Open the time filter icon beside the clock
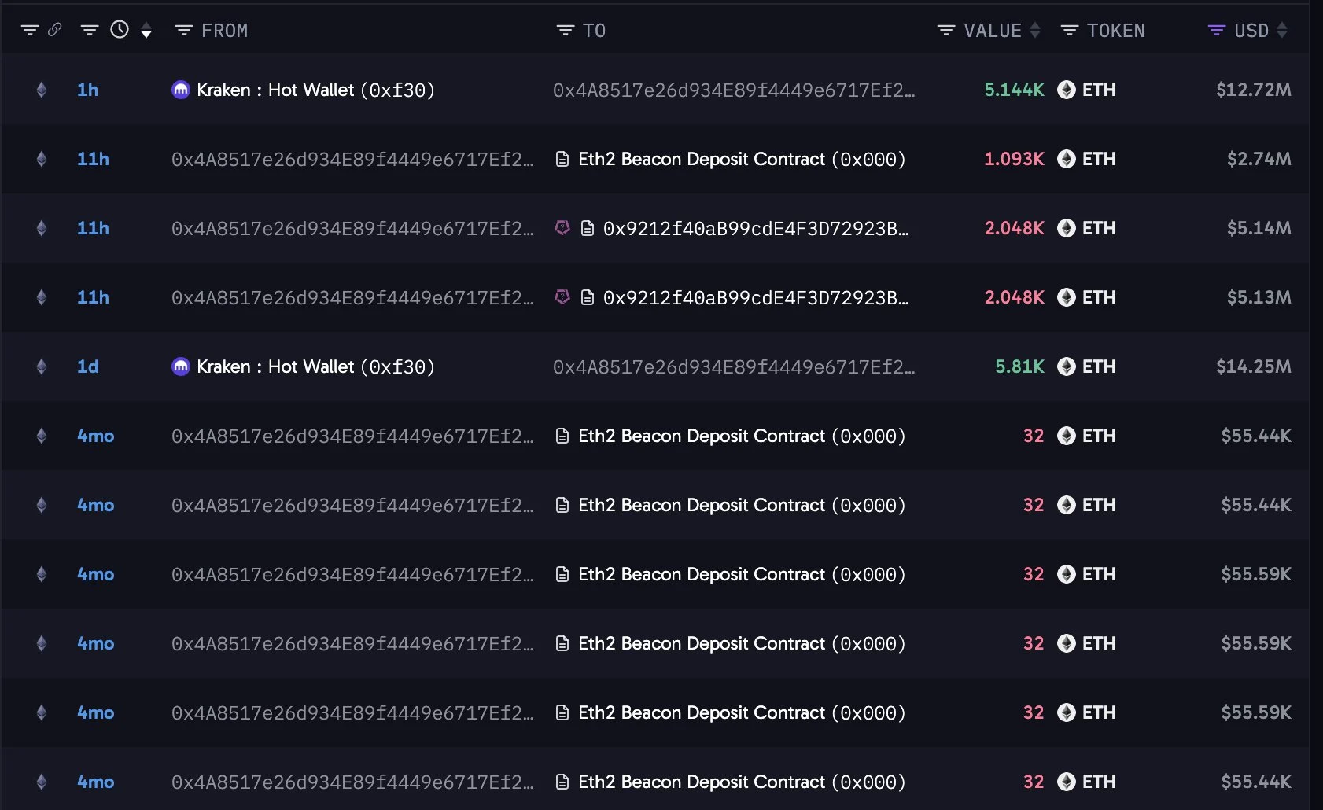This screenshot has height=810, width=1323. (90, 30)
